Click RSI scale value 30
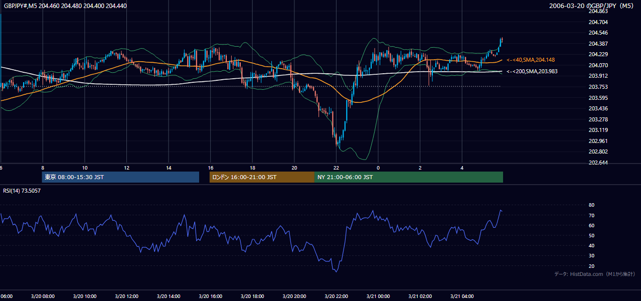Screen dimensions: 641x301 (x=591, y=256)
